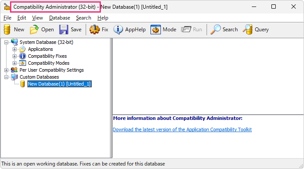The width and height of the screenshot is (304, 169).
Task: Select the Compatibility Fixes tree label
Action: (47, 56)
